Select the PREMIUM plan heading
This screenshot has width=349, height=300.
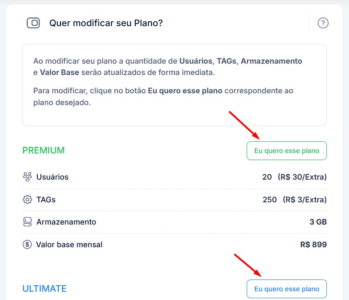click(44, 150)
